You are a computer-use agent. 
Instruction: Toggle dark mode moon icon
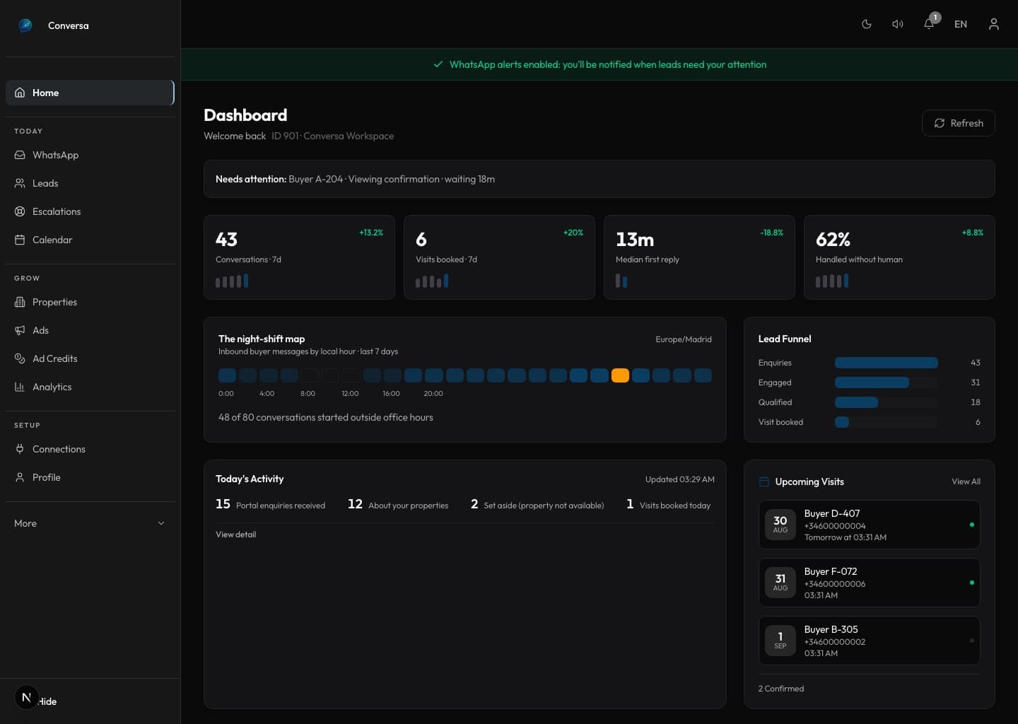(867, 24)
